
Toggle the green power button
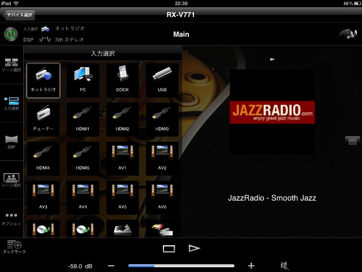click(11, 34)
